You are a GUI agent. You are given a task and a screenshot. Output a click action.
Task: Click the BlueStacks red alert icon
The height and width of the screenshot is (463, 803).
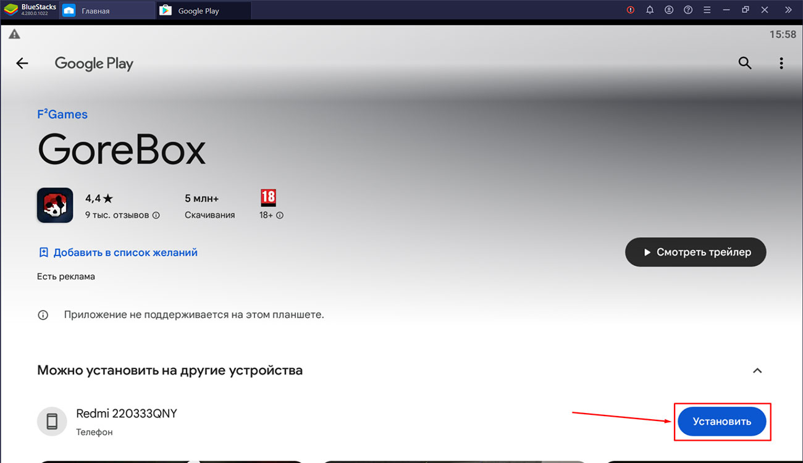631,10
